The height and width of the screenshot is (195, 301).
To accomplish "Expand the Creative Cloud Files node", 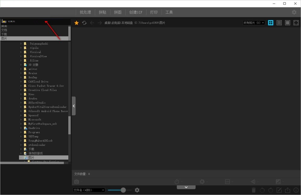I will [x=21, y=90].
